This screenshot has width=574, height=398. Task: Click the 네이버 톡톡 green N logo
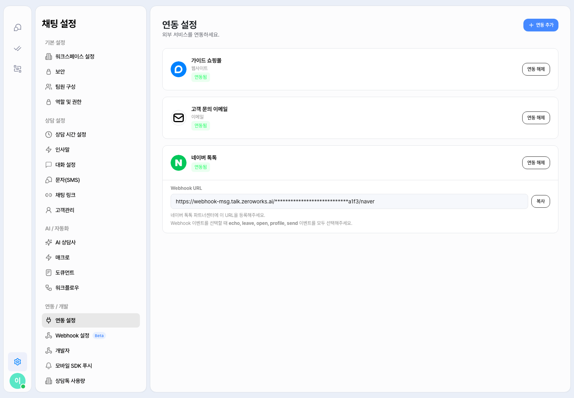click(179, 163)
